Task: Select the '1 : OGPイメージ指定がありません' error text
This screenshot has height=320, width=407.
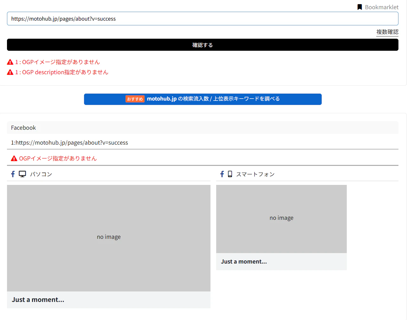Action: pos(57,62)
